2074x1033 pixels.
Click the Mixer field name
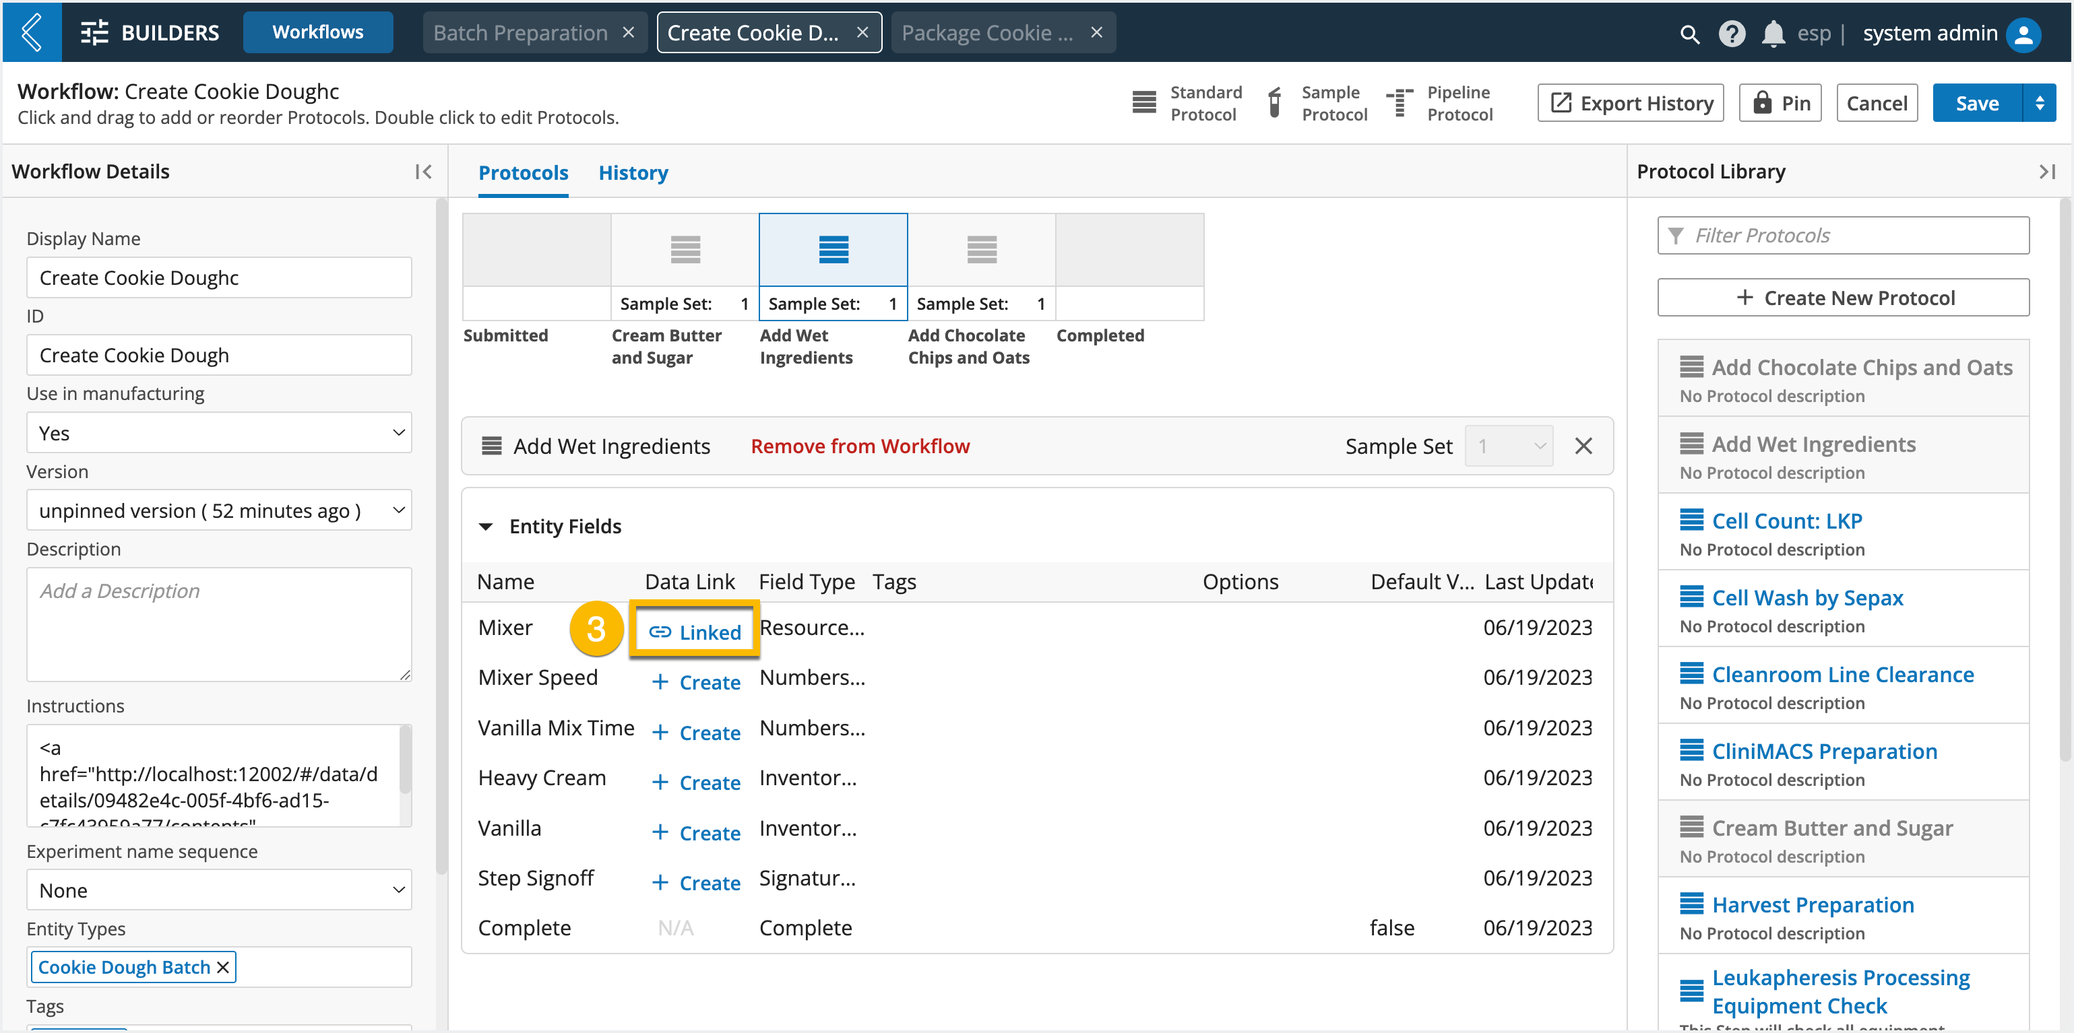point(505,628)
